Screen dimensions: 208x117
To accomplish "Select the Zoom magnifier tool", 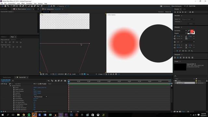I will [x=8, y=6].
